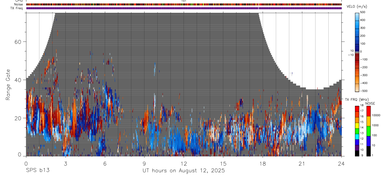Screen dimensions: 384x177
Task: Pick the cyan 12–13 MHz frequency swatch
Action: coord(357,136)
